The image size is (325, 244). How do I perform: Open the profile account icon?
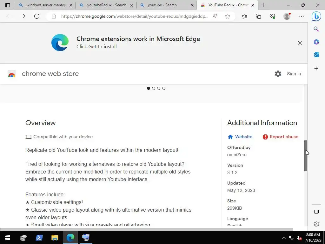point(287,16)
